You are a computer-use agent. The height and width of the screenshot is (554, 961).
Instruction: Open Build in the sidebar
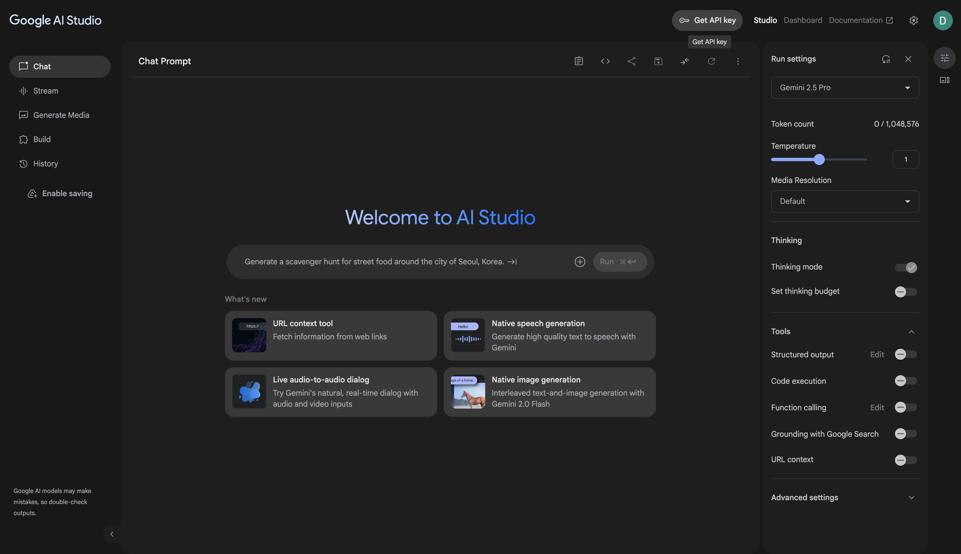[x=60, y=140]
